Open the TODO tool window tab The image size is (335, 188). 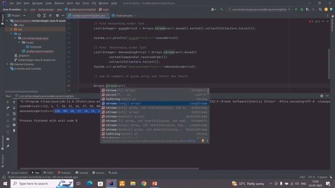click(48, 173)
